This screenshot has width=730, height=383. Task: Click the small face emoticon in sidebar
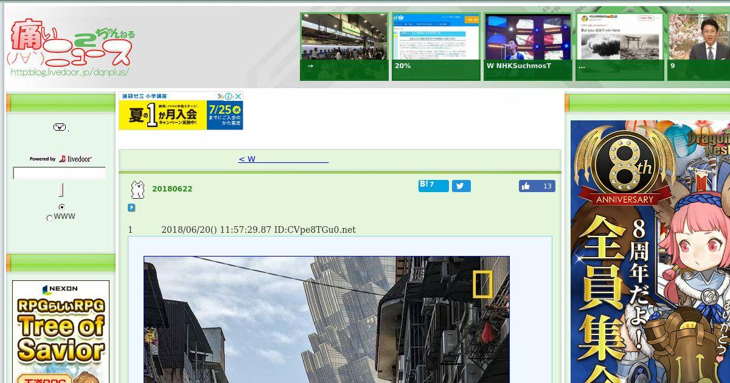click(59, 127)
